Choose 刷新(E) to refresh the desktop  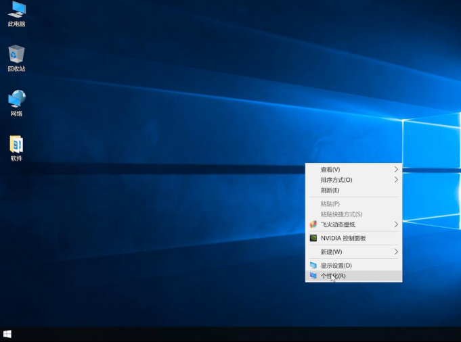330,191
